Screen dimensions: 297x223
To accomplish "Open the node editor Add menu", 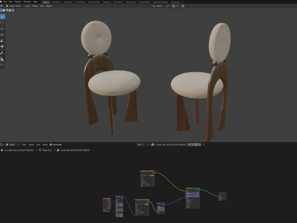I will (x=38, y=145).
